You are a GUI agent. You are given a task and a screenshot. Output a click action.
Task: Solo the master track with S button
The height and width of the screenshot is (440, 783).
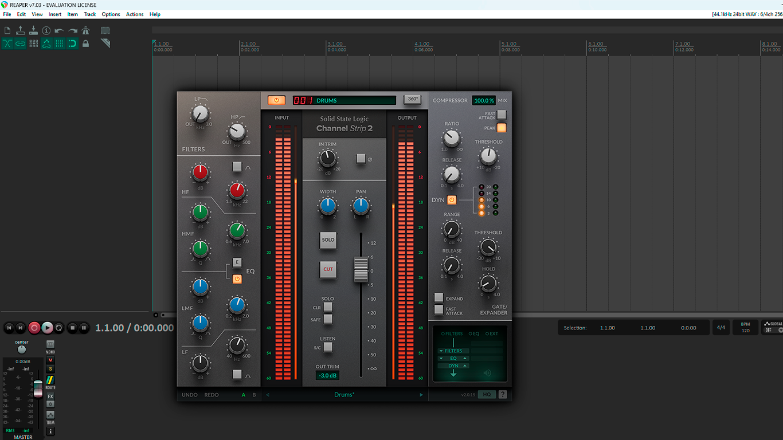pyautogui.click(x=50, y=369)
